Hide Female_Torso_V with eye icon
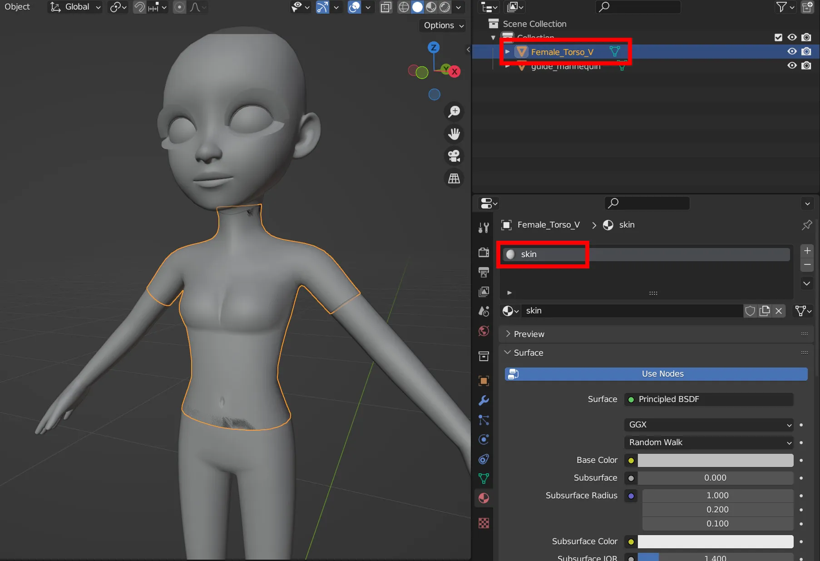Image resolution: width=820 pixels, height=561 pixels. [x=792, y=51]
